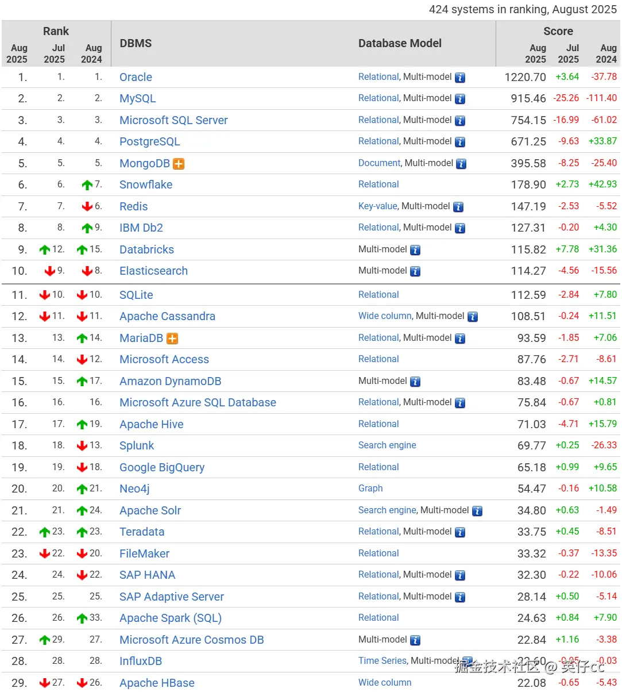Click the info icon in Apache Cassandra row
Image resolution: width=622 pixels, height=692 pixels.
(473, 317)
